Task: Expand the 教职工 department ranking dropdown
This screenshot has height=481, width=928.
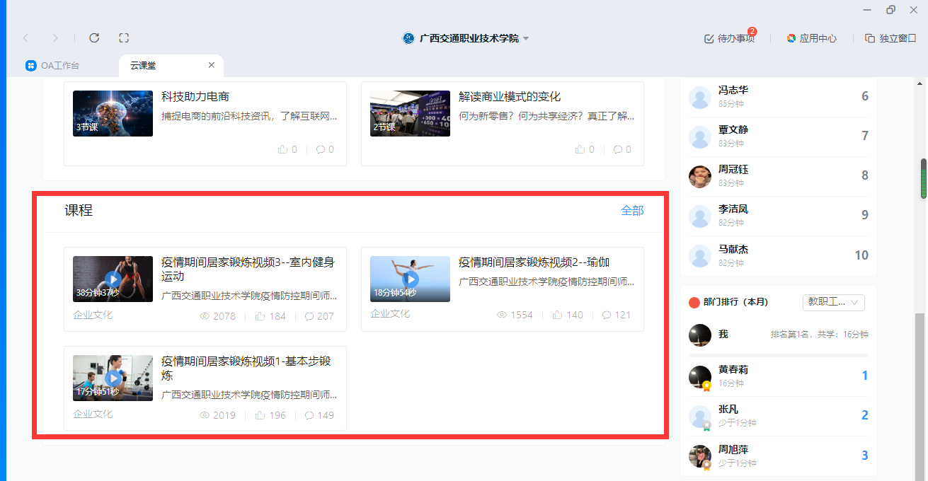Action: tap(833, 302)
